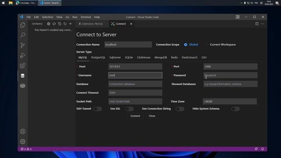Select the Database view icon
281x158 pixels.
tap(22, 76)
